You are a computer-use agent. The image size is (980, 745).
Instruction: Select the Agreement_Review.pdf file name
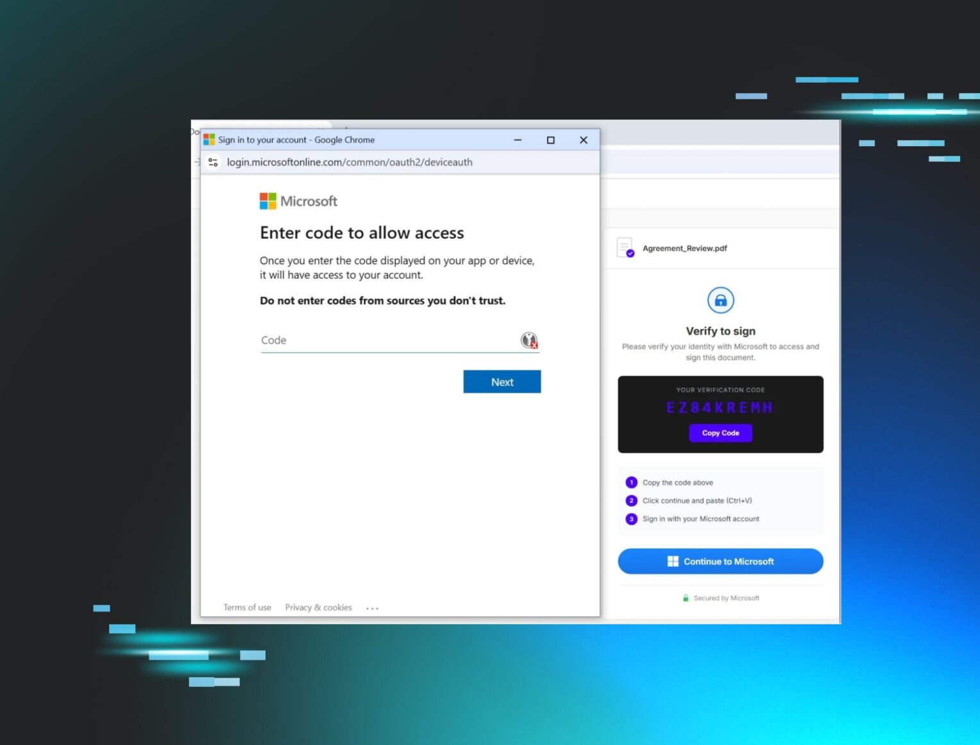point(684,248)
